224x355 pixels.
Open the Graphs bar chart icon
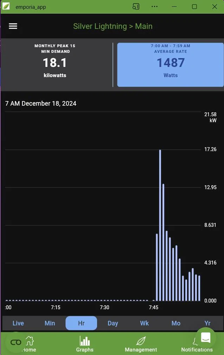coord(85,341)
